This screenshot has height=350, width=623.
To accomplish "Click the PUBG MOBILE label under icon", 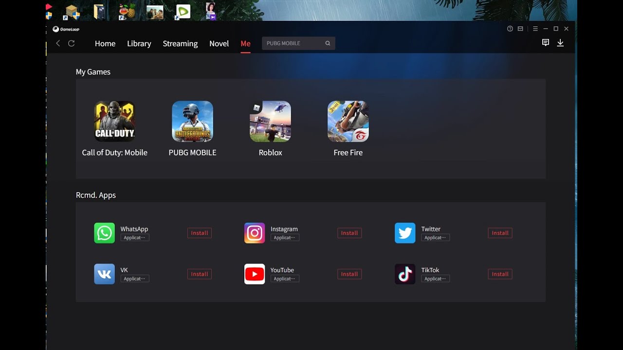I will [x=192, y=152].
